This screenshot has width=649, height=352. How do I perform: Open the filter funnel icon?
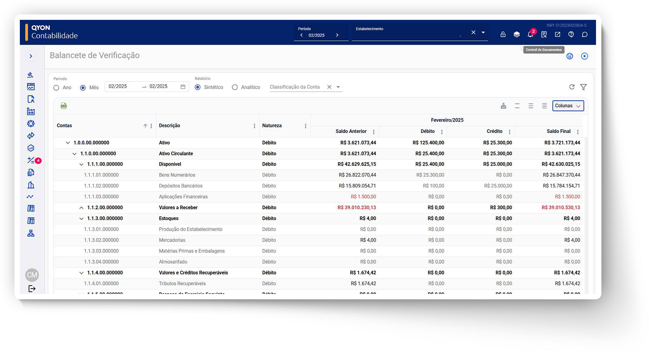tap(583, 87)
